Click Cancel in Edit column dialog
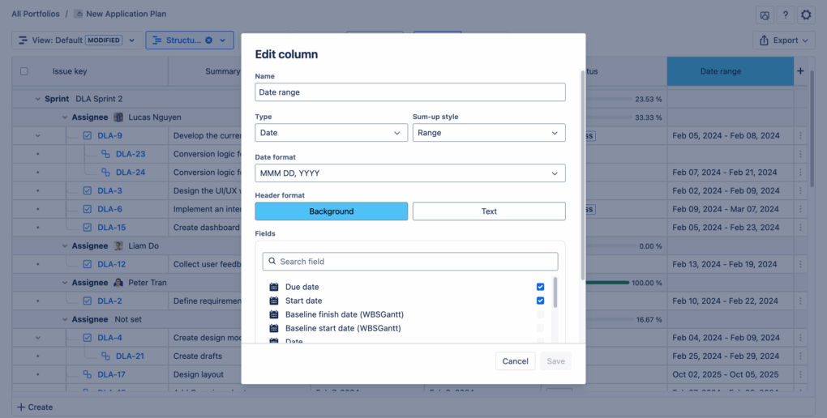 click(x=516, y=361)
